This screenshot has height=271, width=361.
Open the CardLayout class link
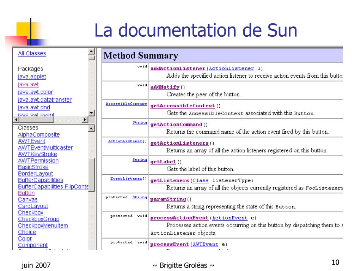tap(33, 206)
